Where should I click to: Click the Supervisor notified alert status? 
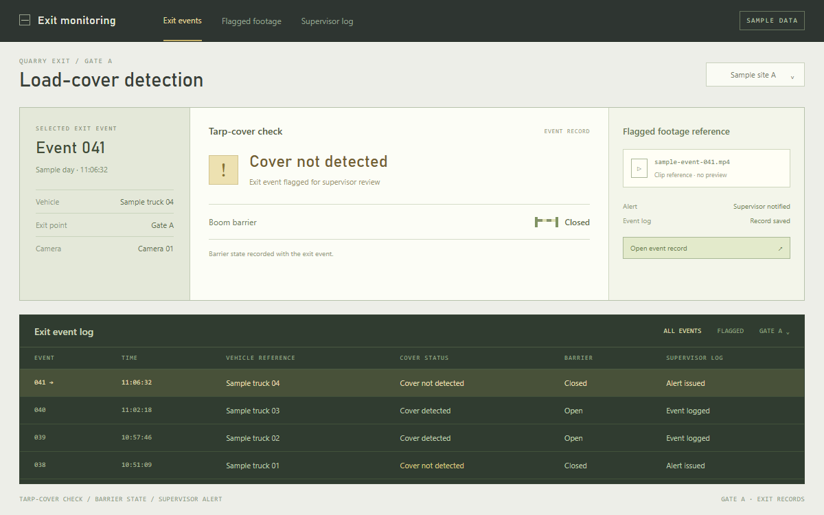point(762,206)
